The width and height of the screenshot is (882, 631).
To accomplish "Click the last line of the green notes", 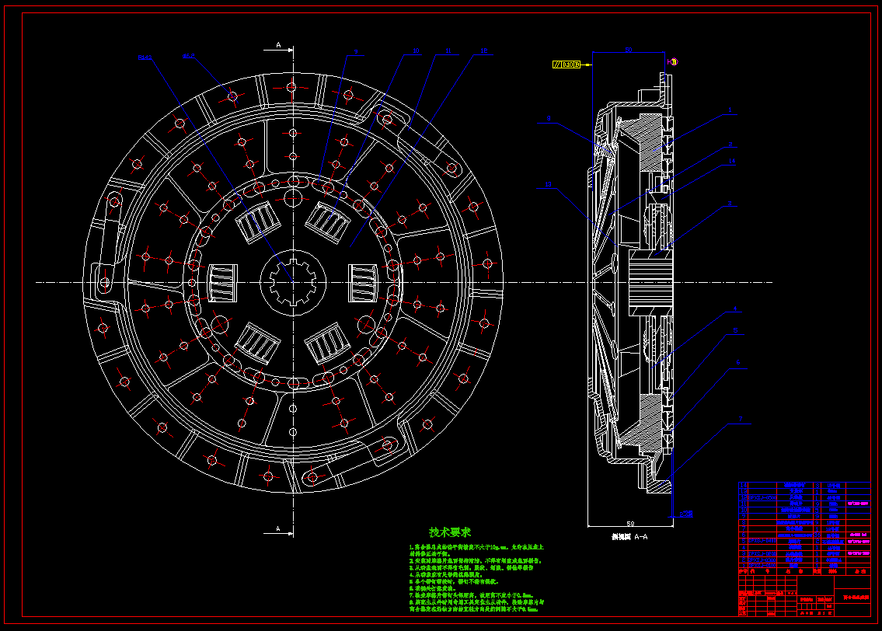I will (x=473, y=609).
